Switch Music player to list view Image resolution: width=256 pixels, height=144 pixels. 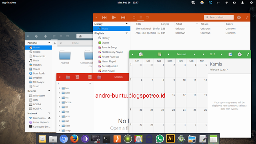click(x=140, y=18)
